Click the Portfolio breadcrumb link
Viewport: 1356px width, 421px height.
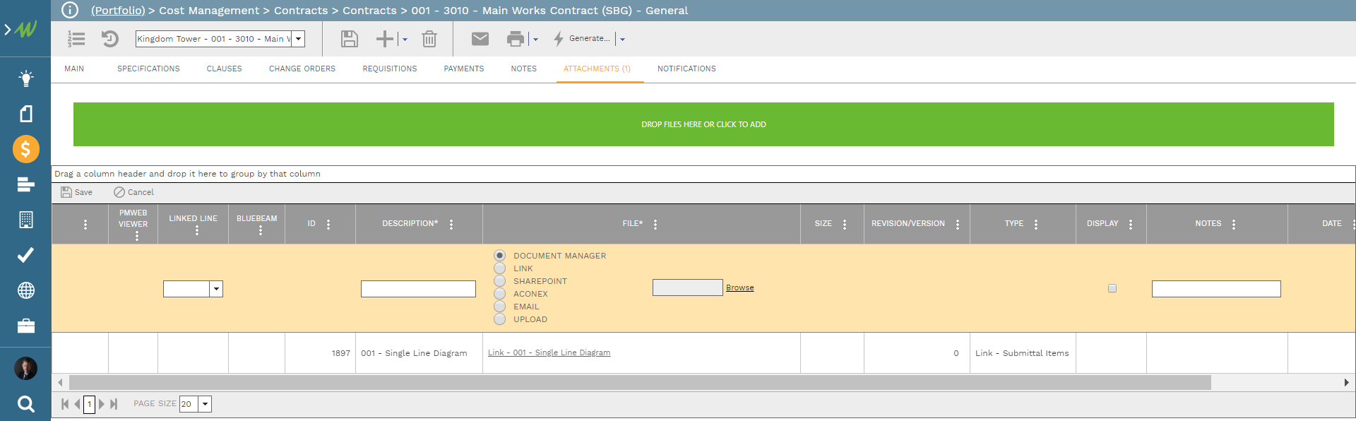(118, 11)
